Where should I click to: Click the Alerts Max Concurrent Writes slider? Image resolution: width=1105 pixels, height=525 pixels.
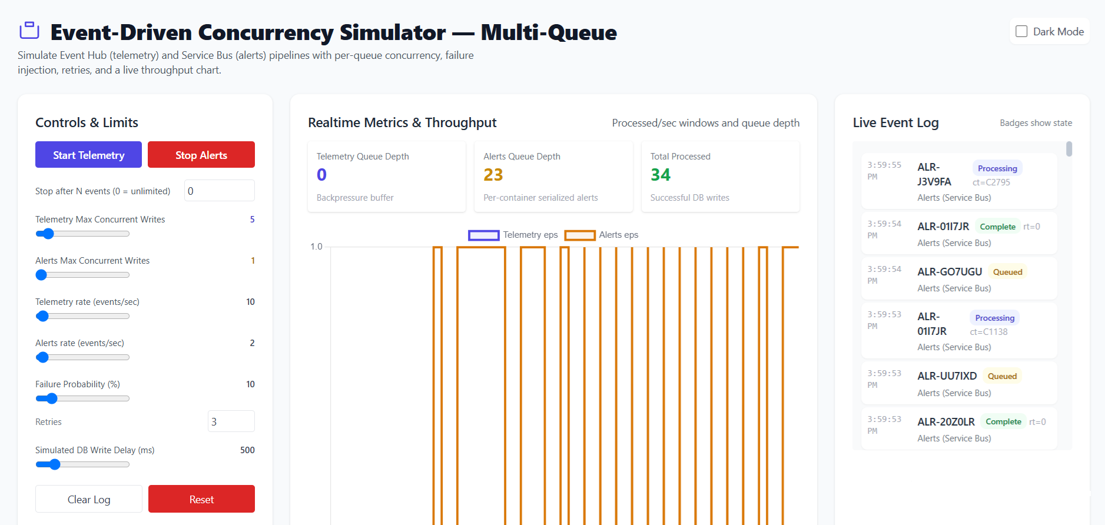[82, 275]
